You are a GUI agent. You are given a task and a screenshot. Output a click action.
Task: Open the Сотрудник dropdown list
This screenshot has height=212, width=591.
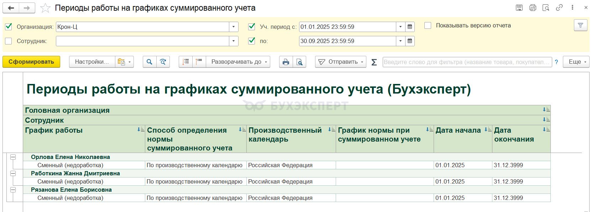[234, 41]
